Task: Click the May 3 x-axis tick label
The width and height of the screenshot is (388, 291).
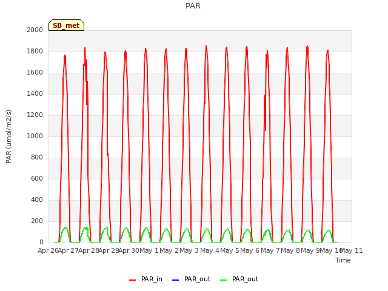Action: [189, 250]
